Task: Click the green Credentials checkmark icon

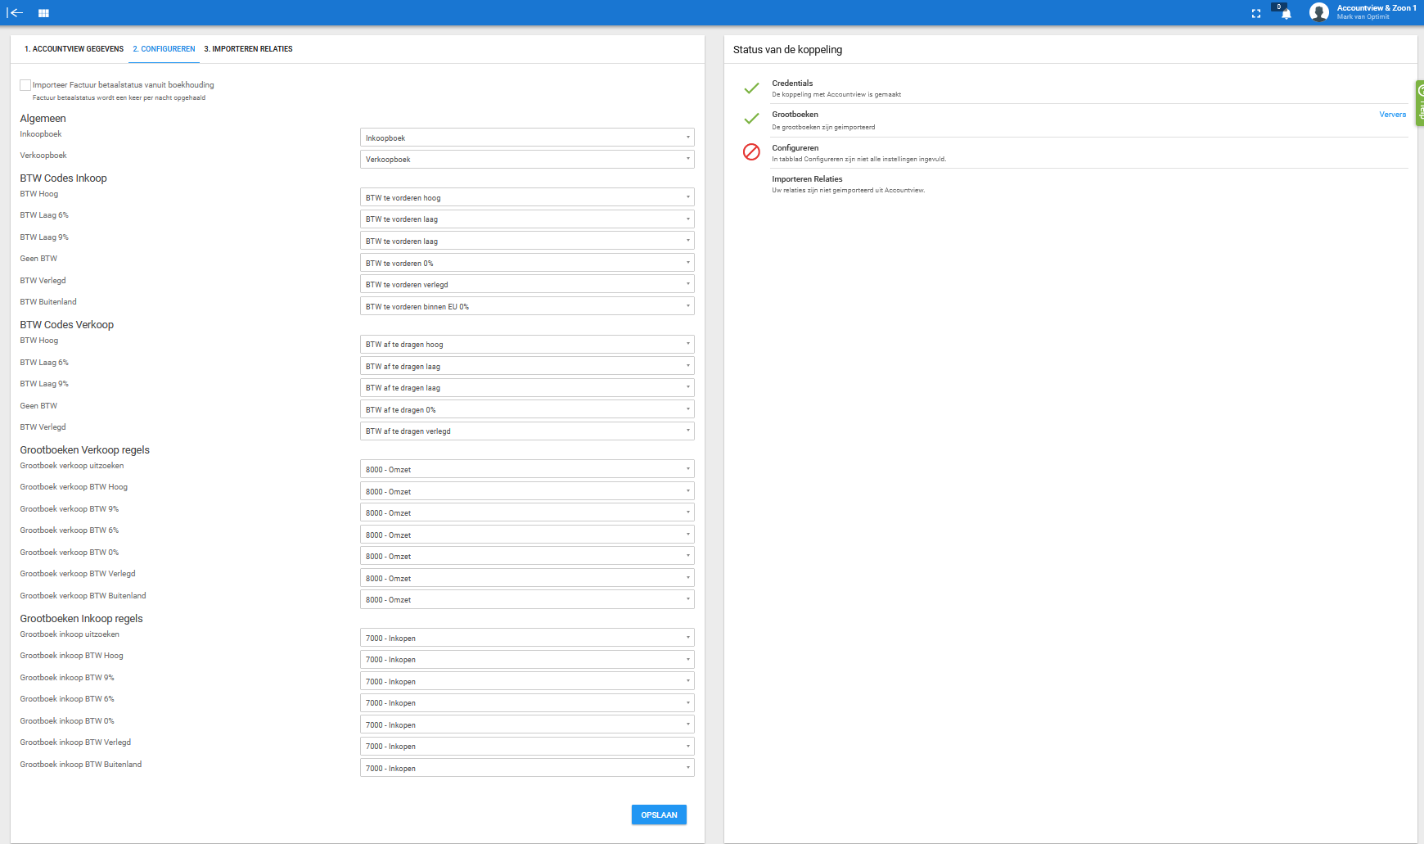Action: point(751,88)
